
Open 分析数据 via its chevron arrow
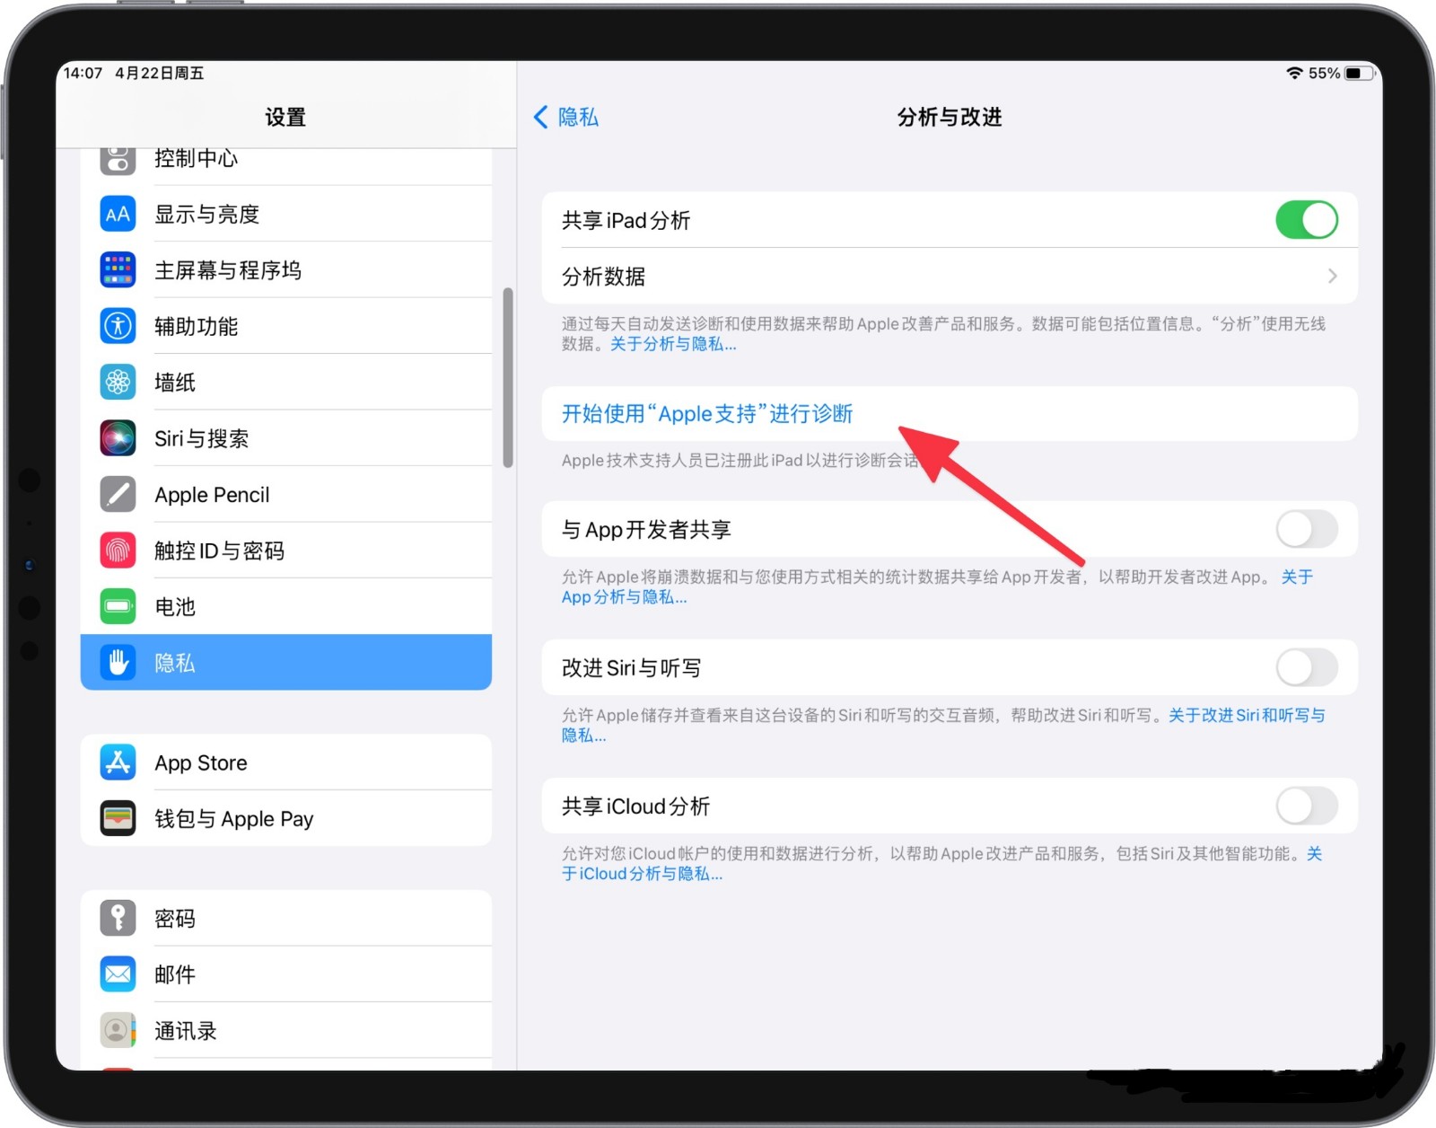tap(1332, 277)
